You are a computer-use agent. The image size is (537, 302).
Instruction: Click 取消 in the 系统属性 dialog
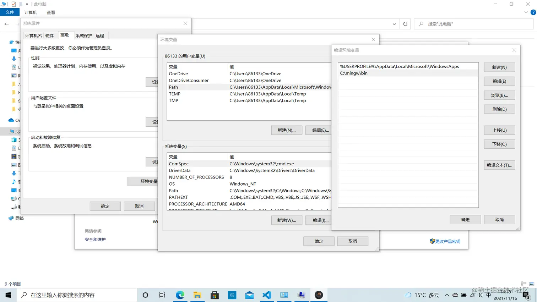click(139, 206)
